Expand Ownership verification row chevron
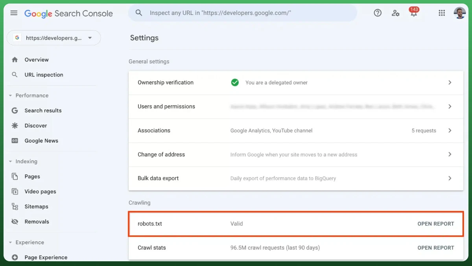The width and height of the screenshot is (472, 266). pyautogui.click(x=450, y=83)
